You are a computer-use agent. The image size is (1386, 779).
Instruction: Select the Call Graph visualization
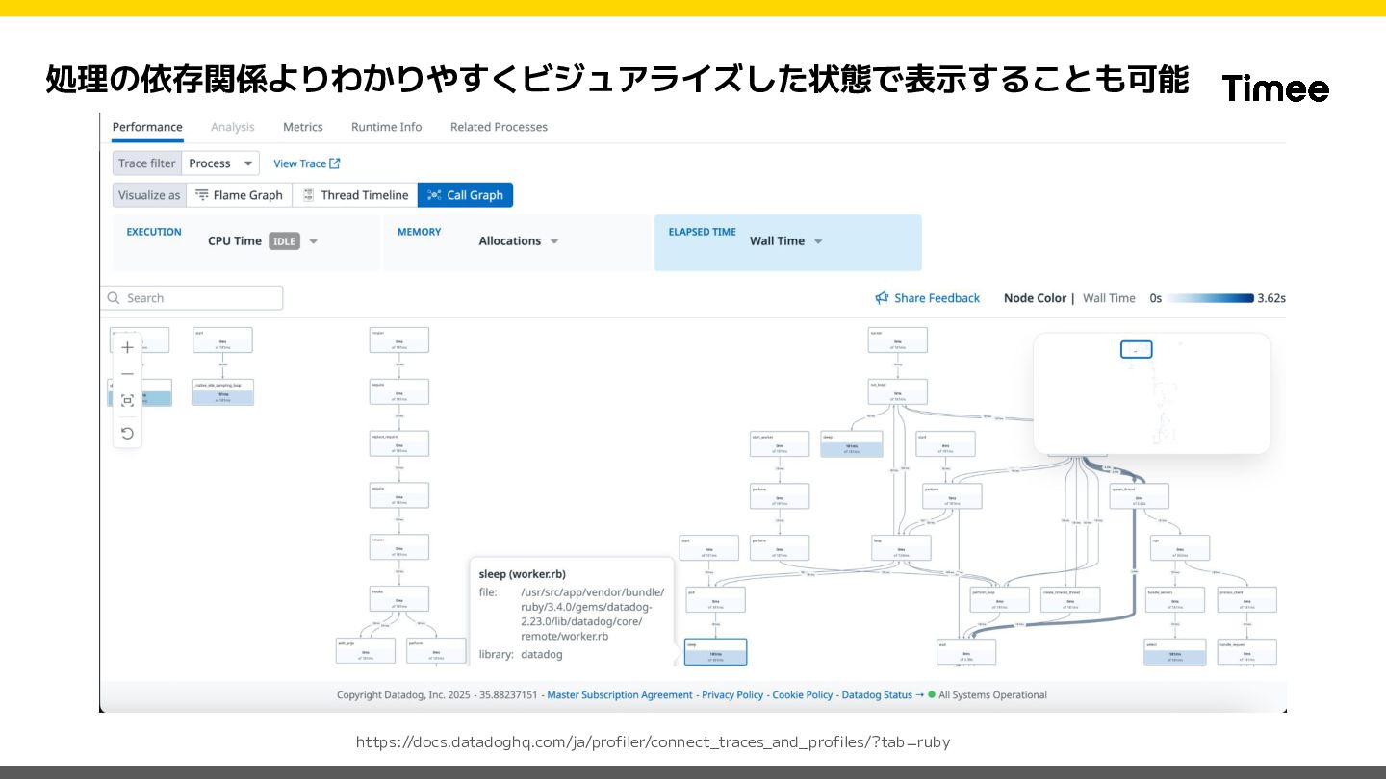pos(466,195)
